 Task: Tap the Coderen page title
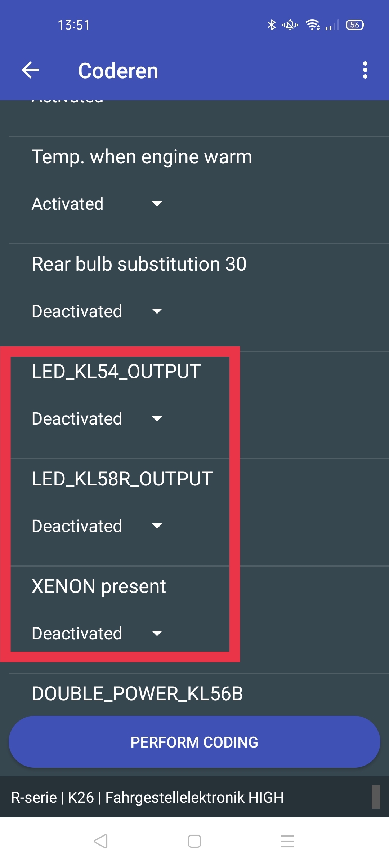pyautogui.click(x=118, y=71)
